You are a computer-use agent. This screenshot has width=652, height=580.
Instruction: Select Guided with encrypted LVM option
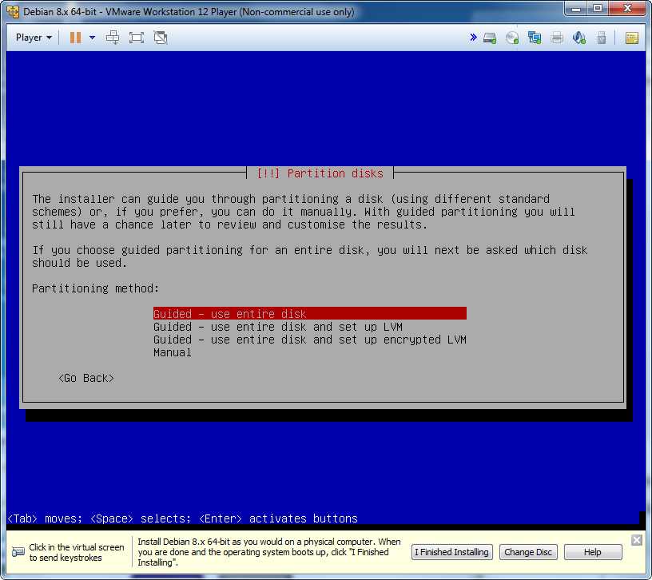(310, 340)
